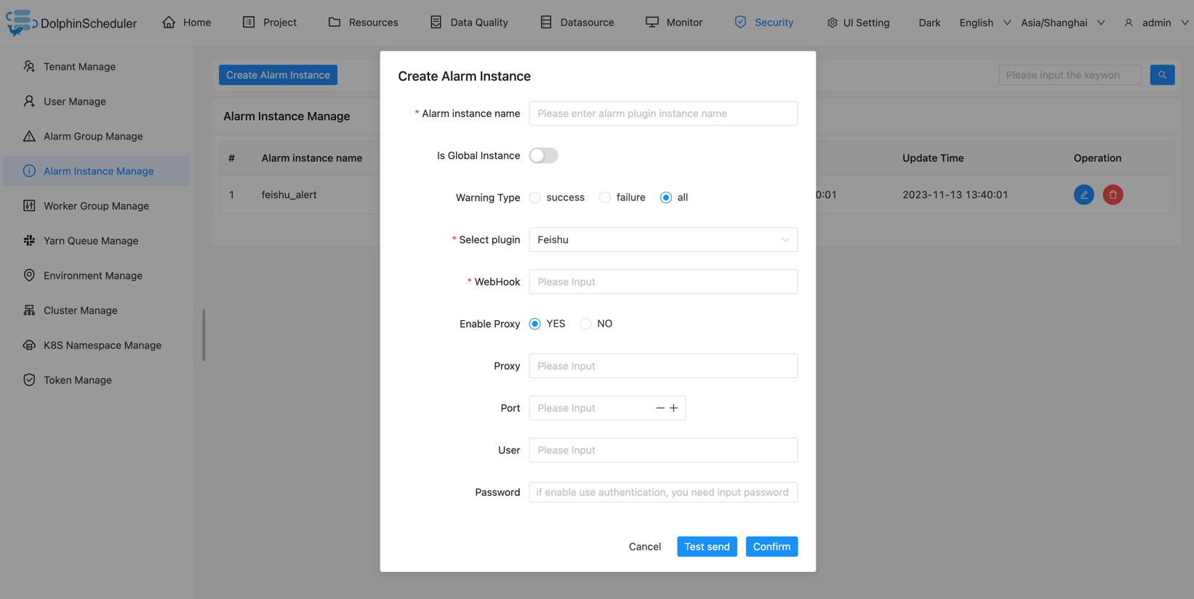Click the blue edit icon for feishu_alert
This screenshot has width=1194, height=599.
point(1083,195)
